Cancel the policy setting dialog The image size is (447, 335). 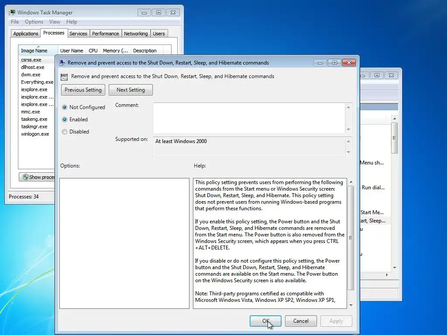[x=301, y=321]
